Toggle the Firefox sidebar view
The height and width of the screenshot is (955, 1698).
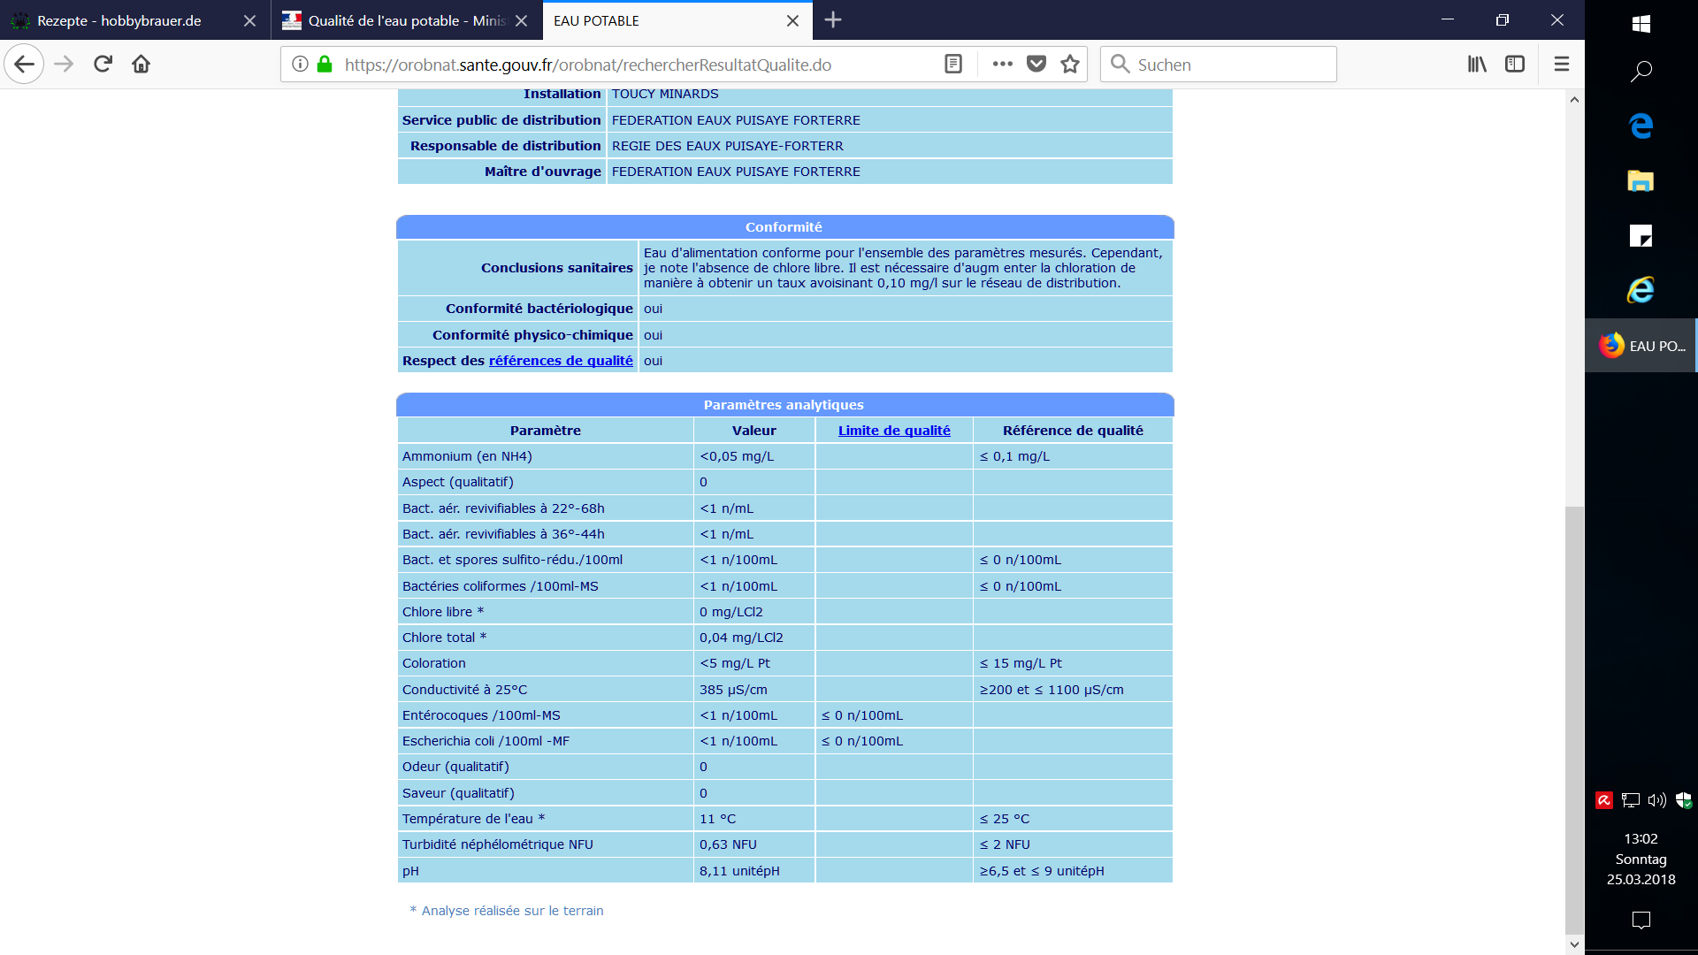coord(1515,64)
